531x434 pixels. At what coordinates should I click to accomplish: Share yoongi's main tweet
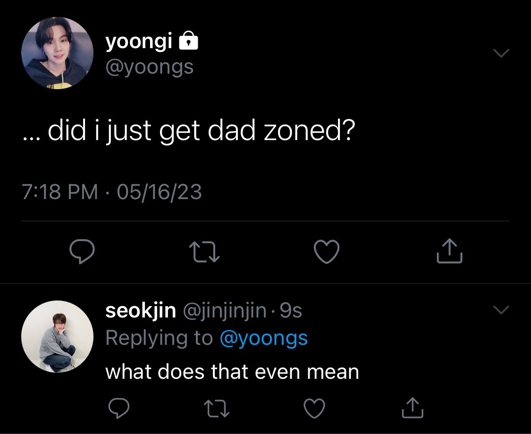click(x=449, y=251)
